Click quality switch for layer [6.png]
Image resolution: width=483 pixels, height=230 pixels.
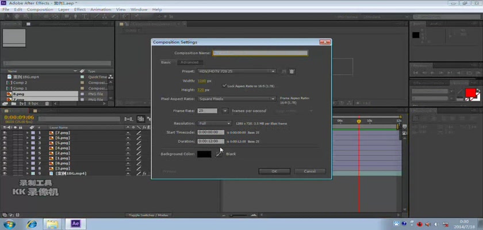[x=139, y=138]
